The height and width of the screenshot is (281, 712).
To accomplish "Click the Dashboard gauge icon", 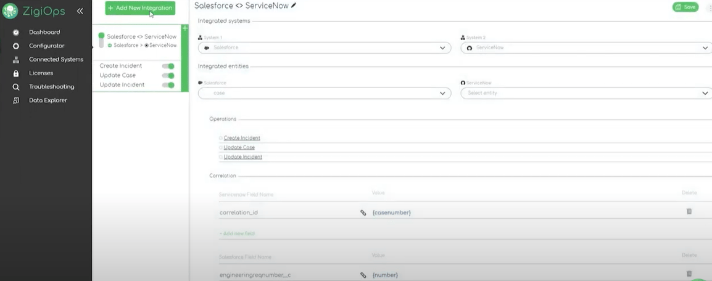I will [x=16, y=32].
